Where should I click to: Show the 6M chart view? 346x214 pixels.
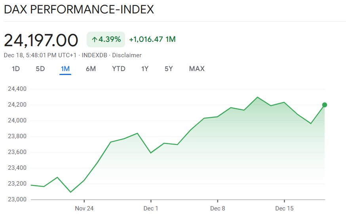click(91, 69)
